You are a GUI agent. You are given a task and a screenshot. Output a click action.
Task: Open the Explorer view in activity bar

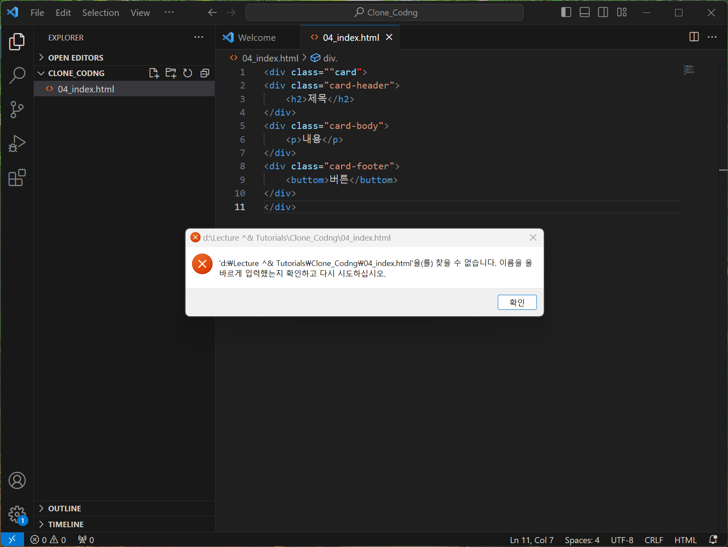point(17,42)
